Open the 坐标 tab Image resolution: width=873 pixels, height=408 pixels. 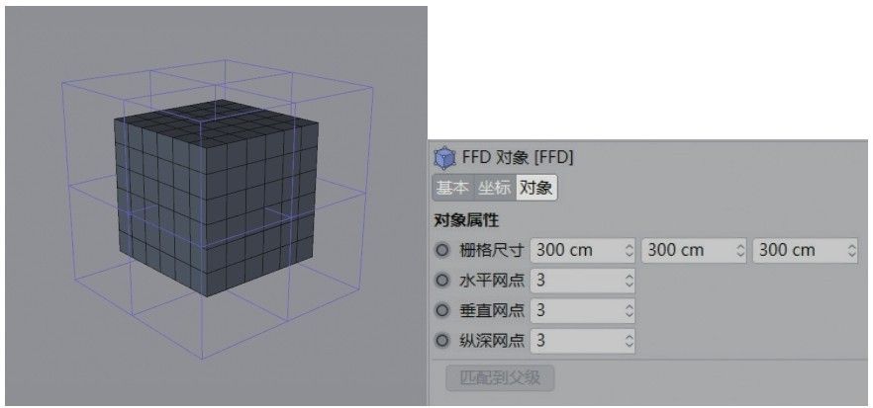click(495, 188)
